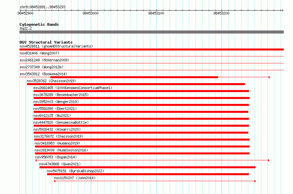Click the DGV Structural Variants track title
Image resolution: width=293 pixels, height=194 pixels.
(46, 42)
